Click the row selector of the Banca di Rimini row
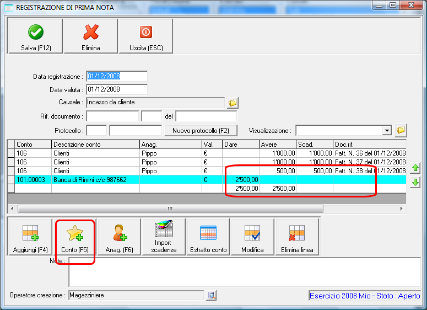 coord(11,180)
